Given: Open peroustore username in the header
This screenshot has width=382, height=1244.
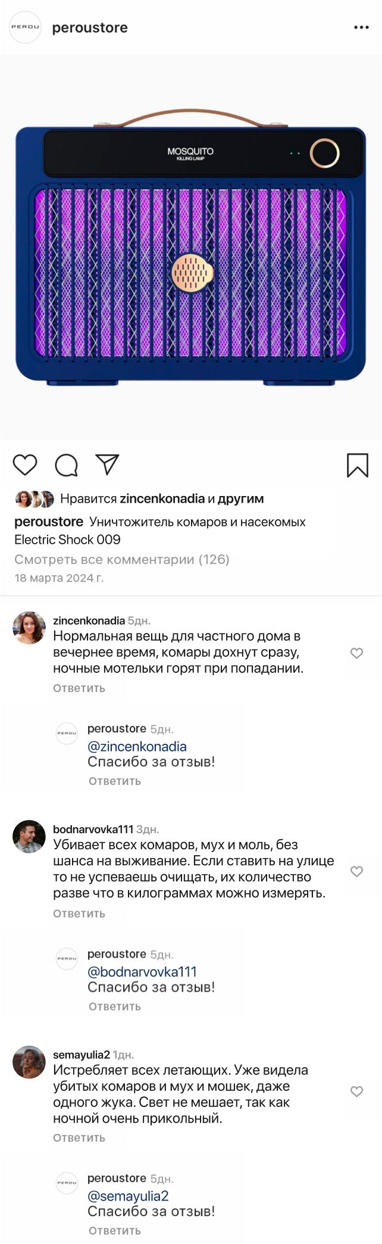Looking at the screenshot, I should [x=90, y=28].
